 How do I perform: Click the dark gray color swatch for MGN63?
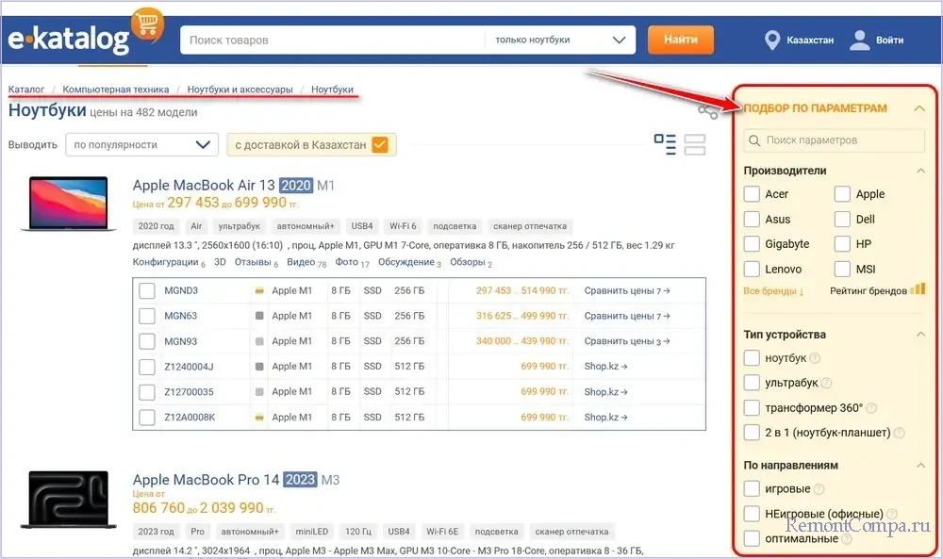pyautogui.click(x=259, y=316)
